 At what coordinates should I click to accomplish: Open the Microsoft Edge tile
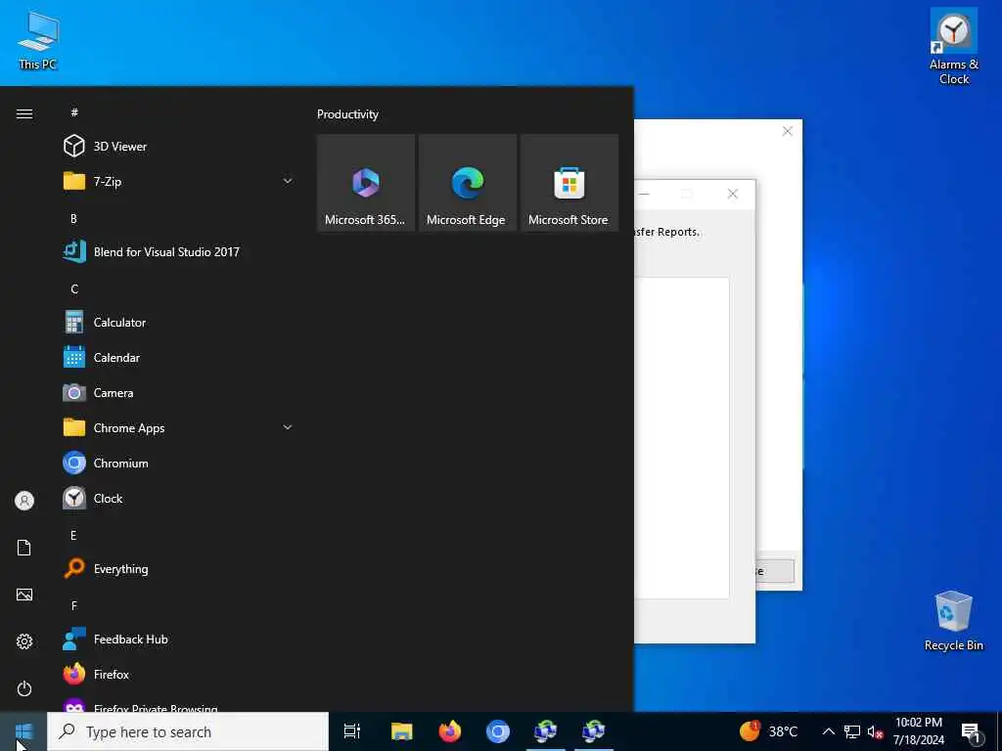tap(467, 183)
